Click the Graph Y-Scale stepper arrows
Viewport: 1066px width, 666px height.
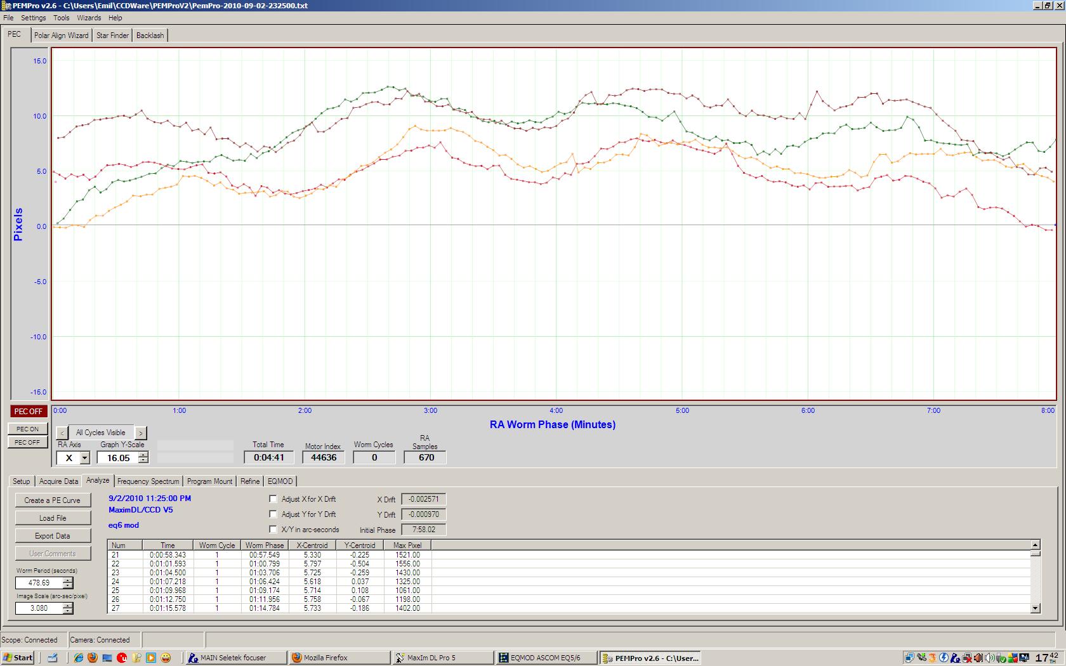(x=143, y=458)
